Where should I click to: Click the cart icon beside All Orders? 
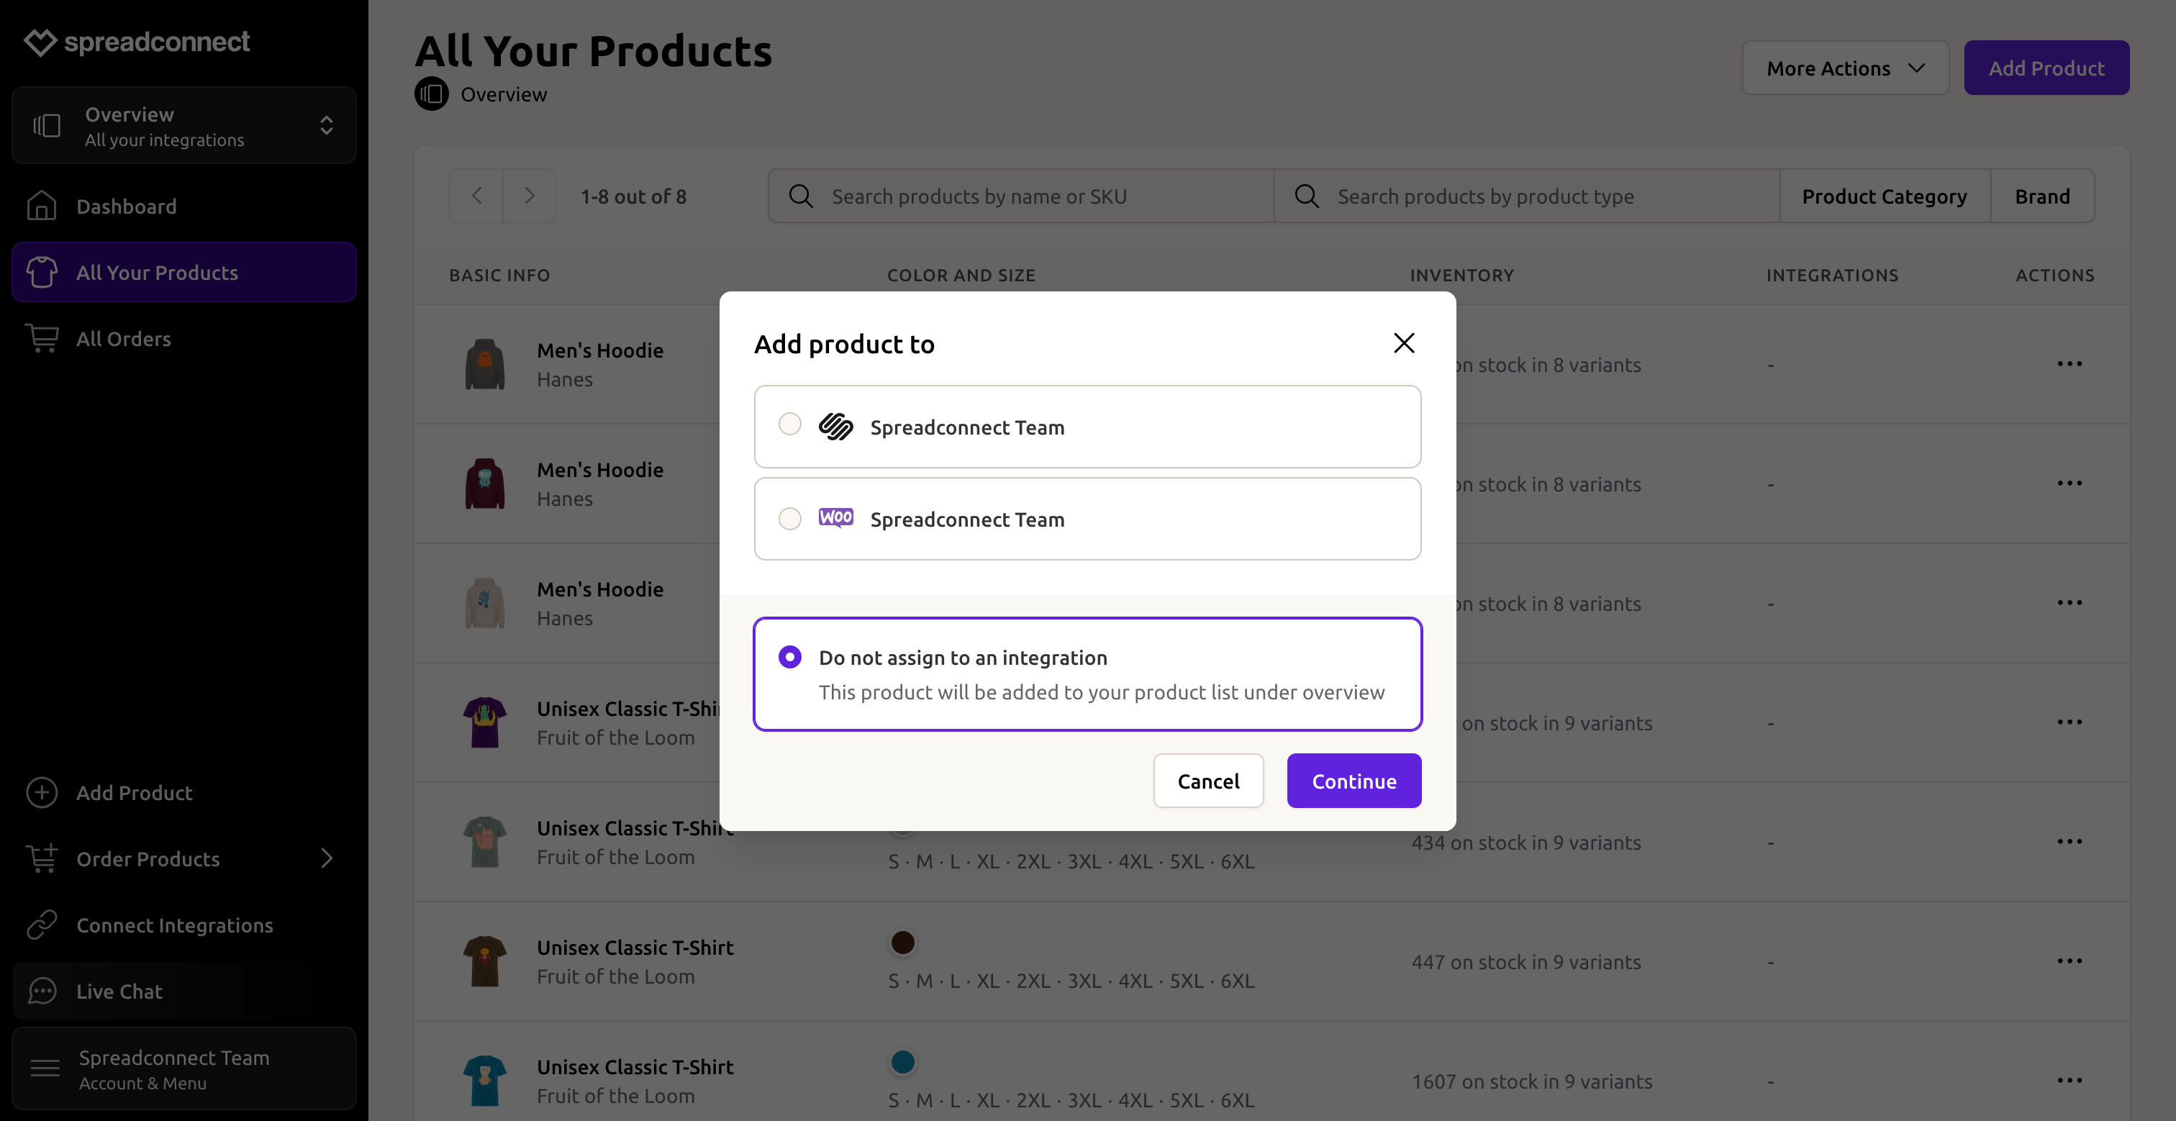tap(42, 339)
